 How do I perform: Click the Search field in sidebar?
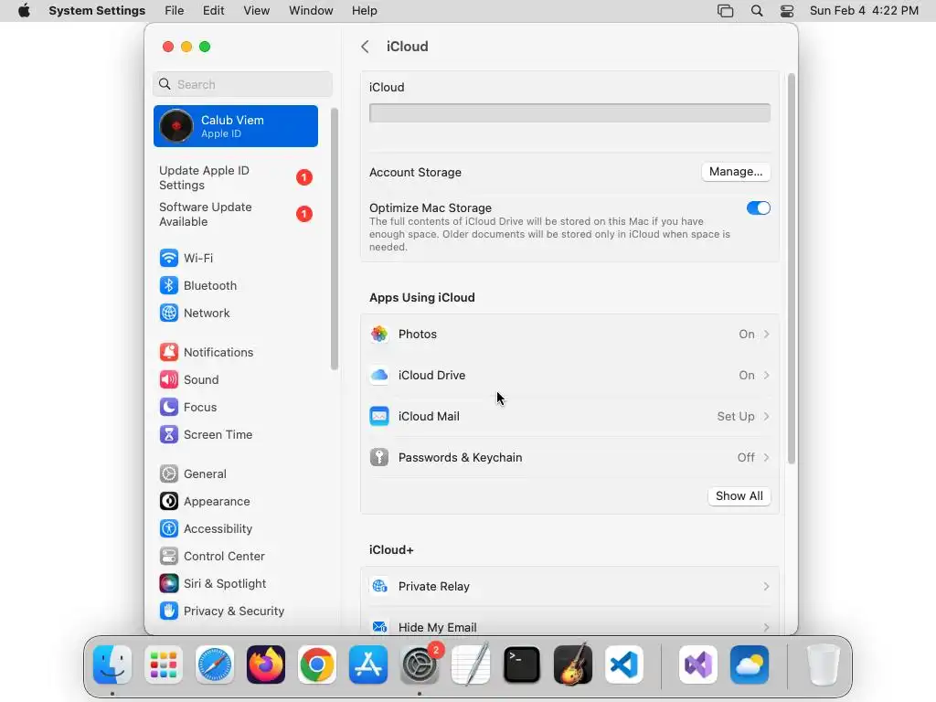click(x=242, y=84)
